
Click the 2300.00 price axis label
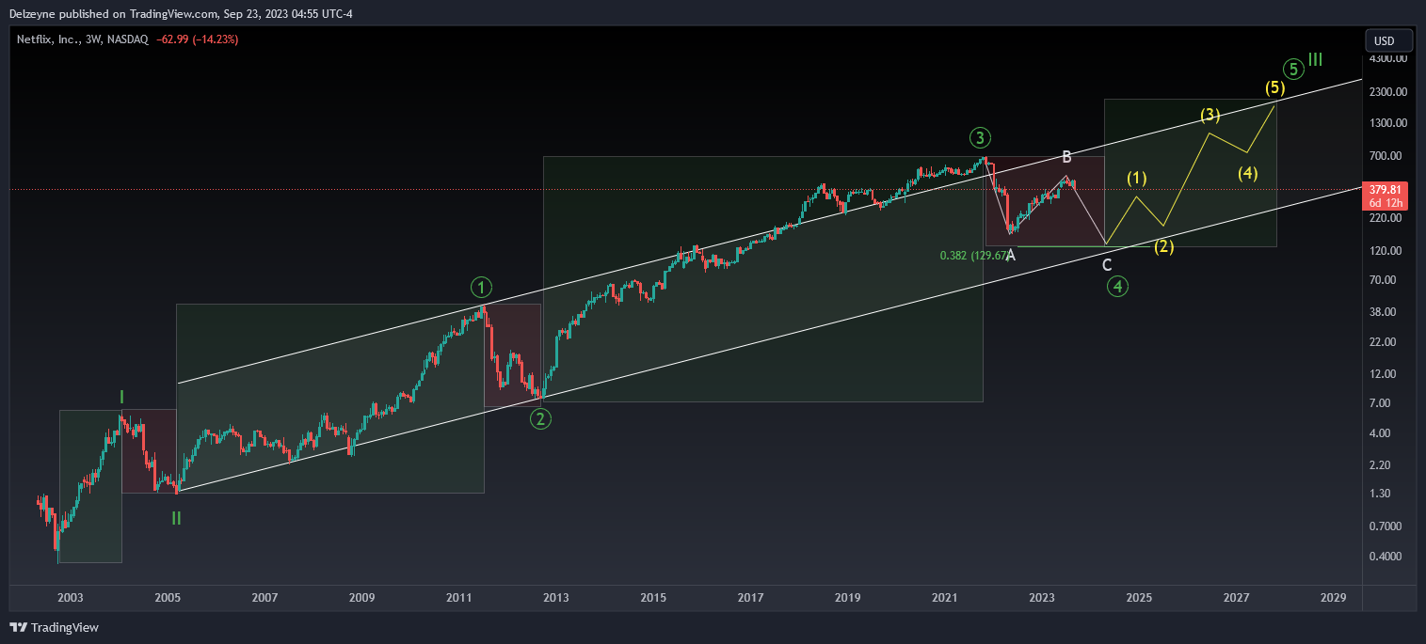(1388, 92)
